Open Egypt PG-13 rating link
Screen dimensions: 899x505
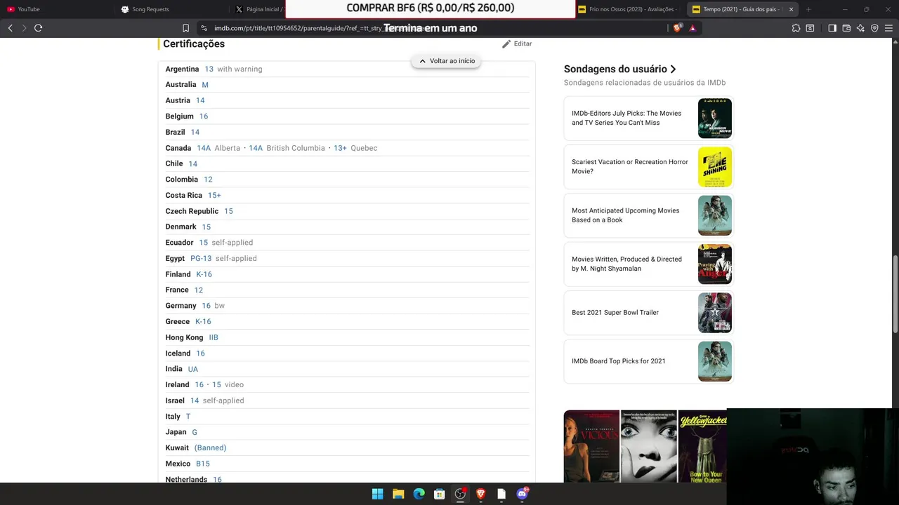point(201,258)
